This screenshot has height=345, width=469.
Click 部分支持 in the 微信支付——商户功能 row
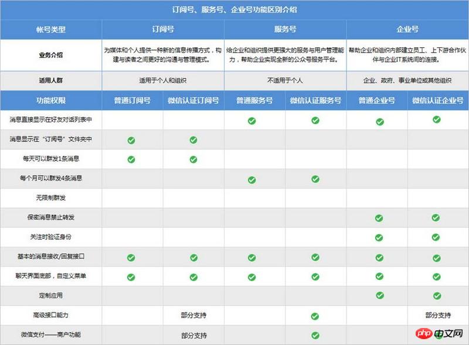pos(194,336)
